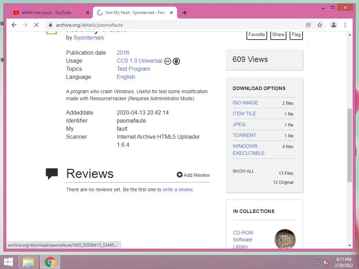Click the page scrollbar up arrow

pyautogui.click(x=350, y=35)
